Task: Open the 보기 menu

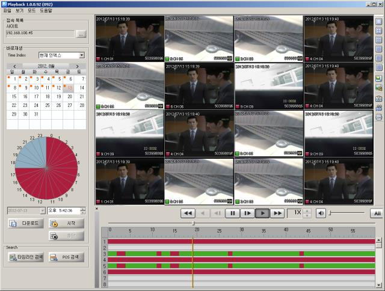Action: point(19,11)
